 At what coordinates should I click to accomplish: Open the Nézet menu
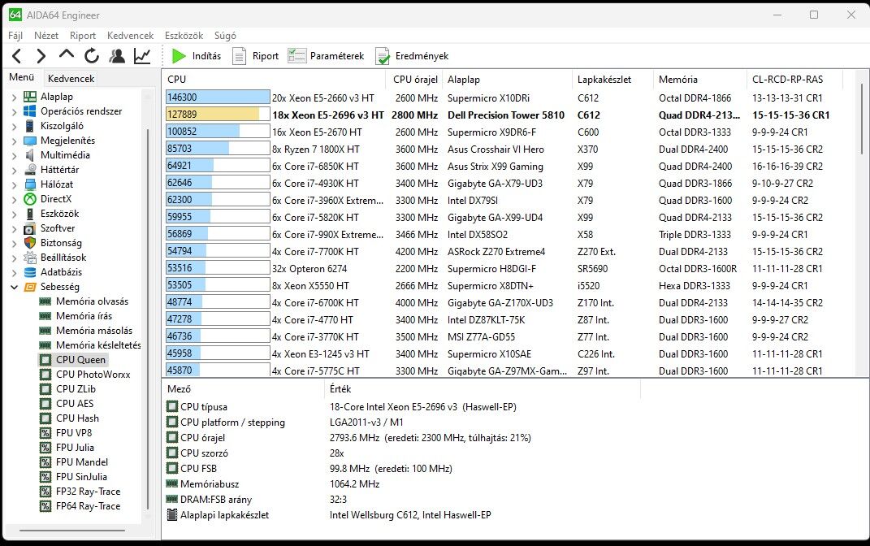46,36
